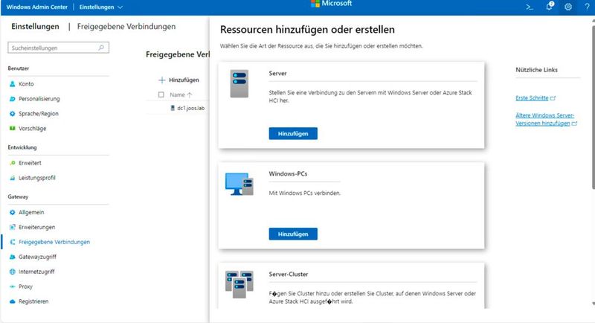595x323 pixels.
Task: Select the dc1.joos.lab connection row
Action: [x=178, y=108]
